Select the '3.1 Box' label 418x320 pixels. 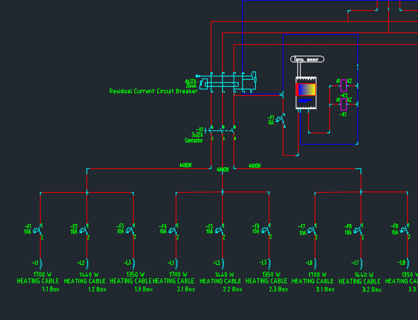(325, 289)
